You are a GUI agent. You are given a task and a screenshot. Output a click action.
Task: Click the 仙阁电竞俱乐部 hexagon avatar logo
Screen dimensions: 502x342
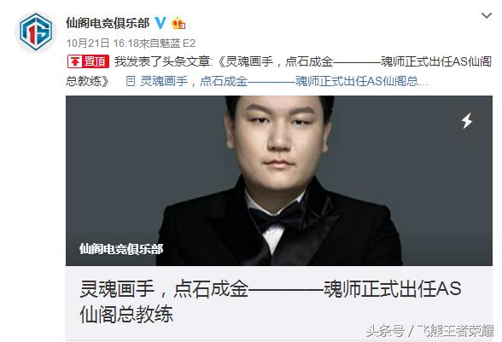[x=36, y=32]
